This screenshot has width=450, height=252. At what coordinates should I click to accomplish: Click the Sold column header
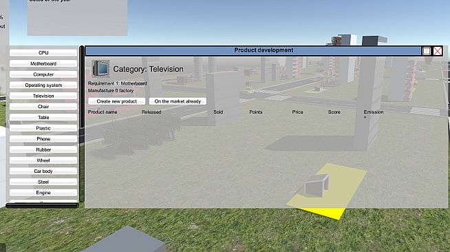(218, 112)
